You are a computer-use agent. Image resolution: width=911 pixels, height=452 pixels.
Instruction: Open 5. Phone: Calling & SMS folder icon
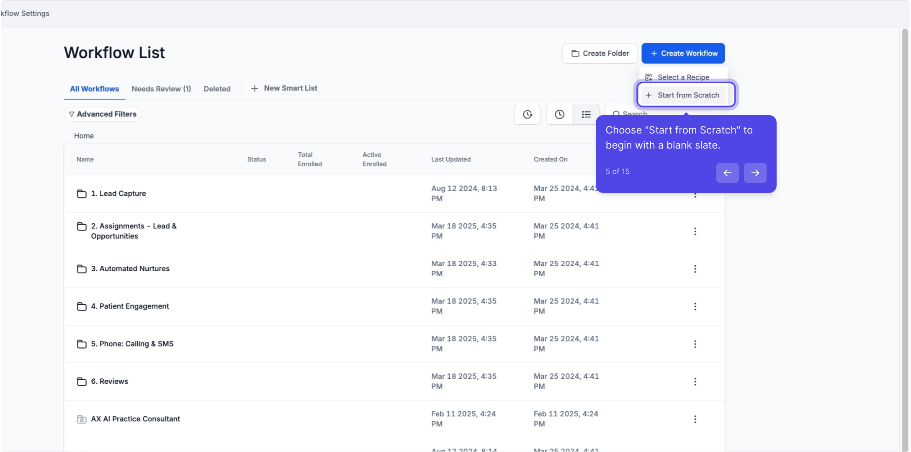pos(82,344)
